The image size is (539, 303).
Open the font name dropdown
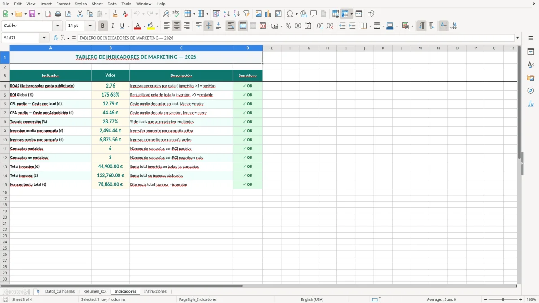tap(58, 26)
